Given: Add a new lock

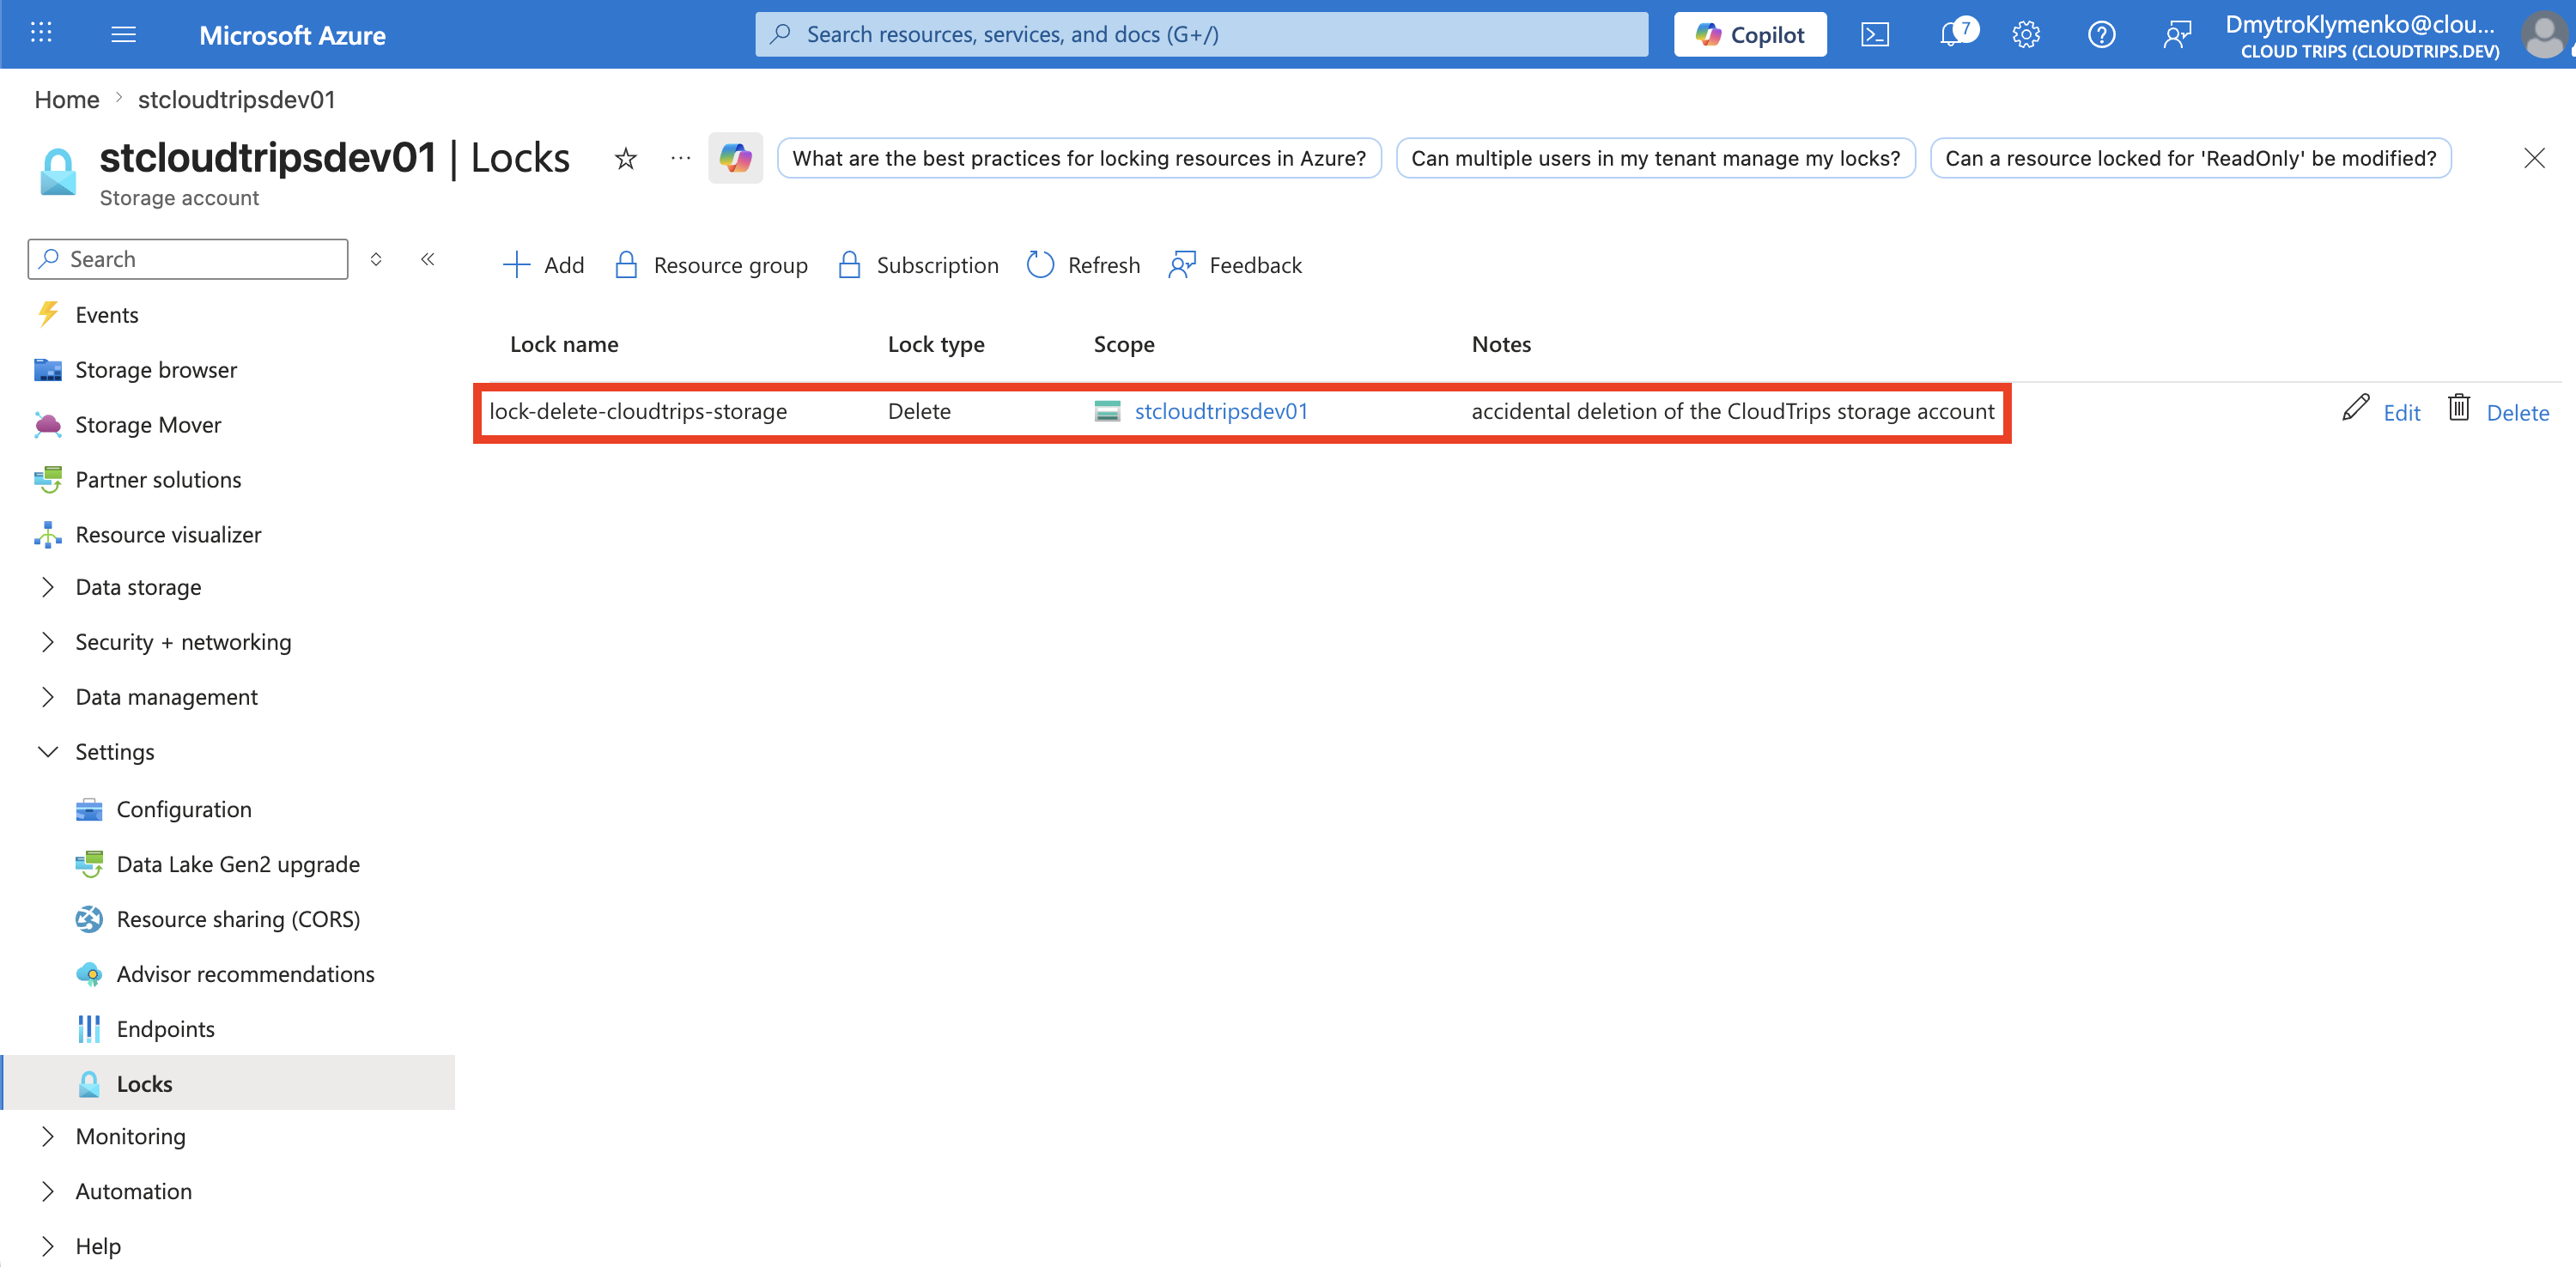Looking at the screenshot, I should point(543,265).
